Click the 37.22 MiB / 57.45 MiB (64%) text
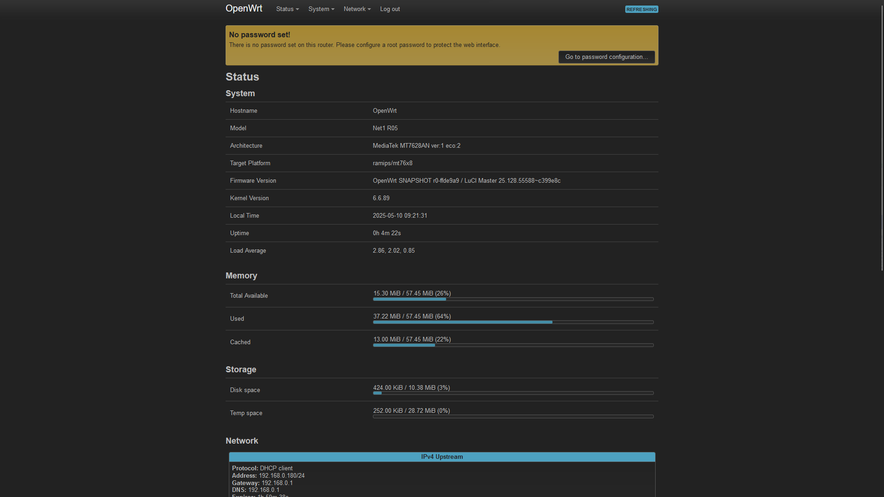This screenshot has height=497, width=884. click(x=412, y=317)
